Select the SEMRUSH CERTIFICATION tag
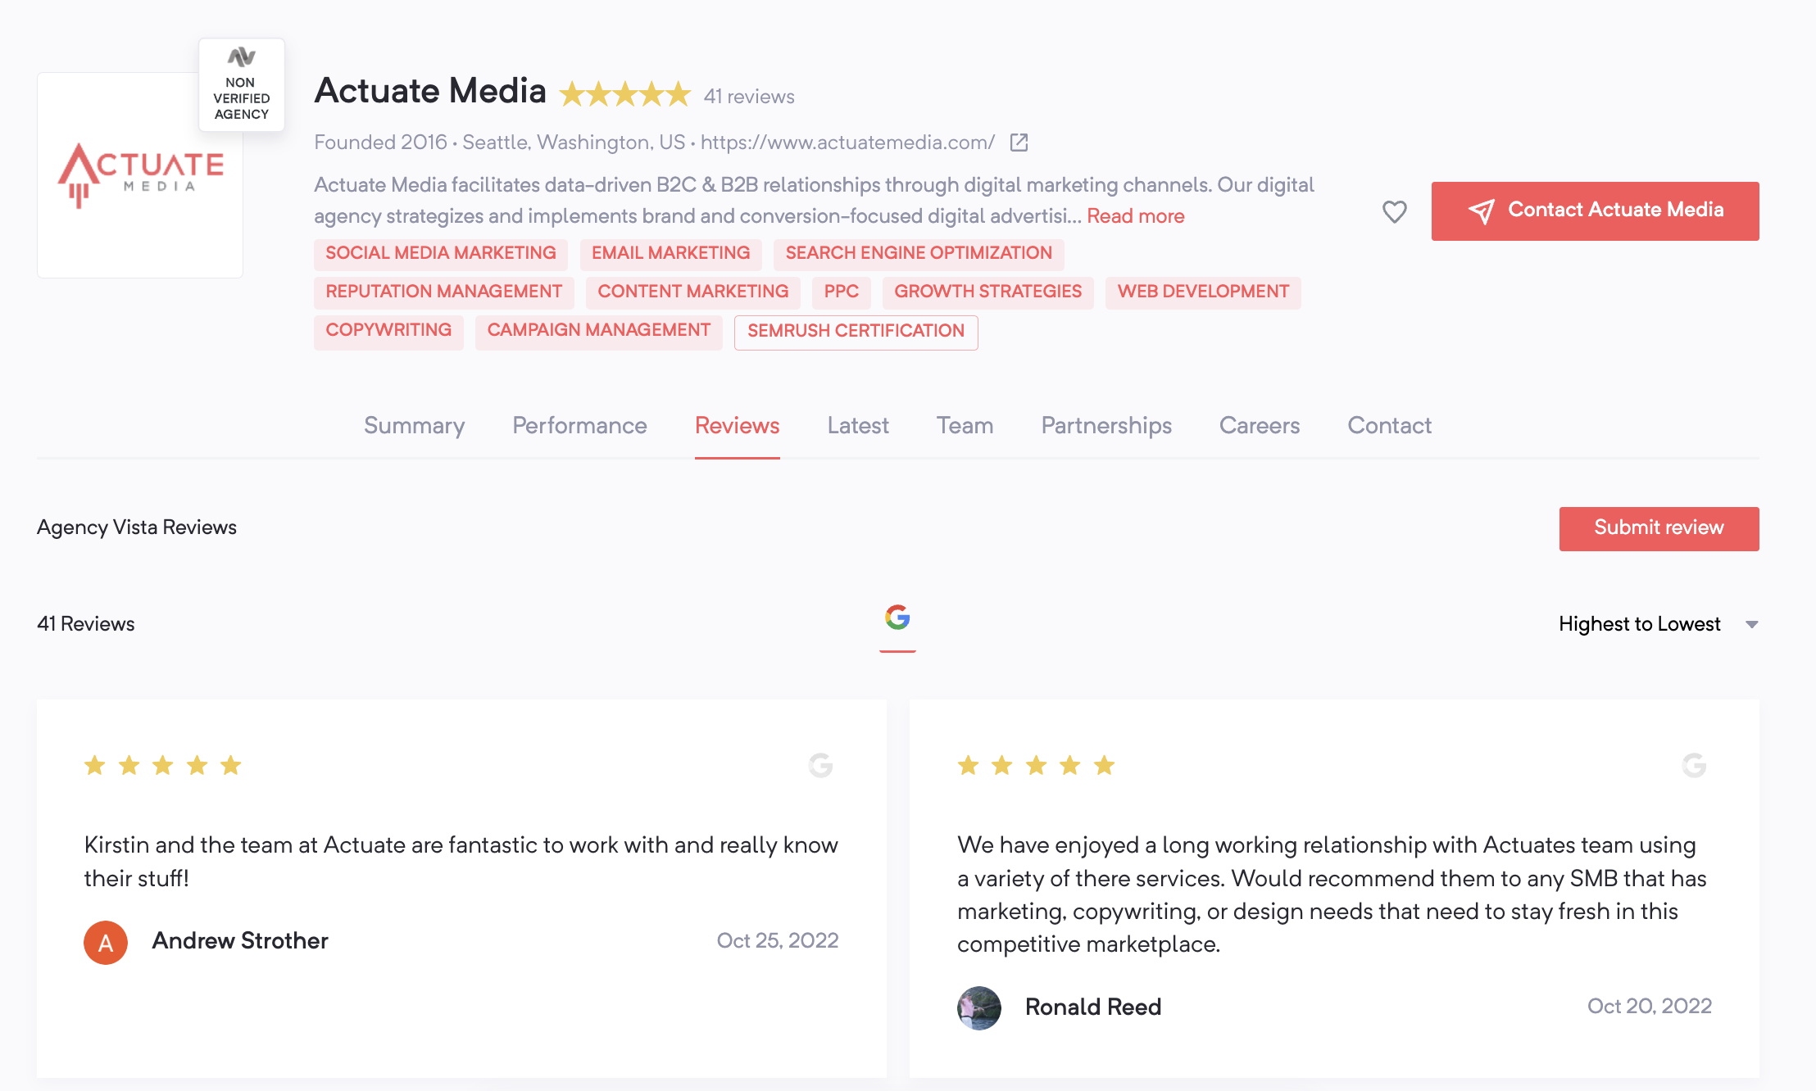This screenshot has height=1091, width=1816. (x=856, y=332)
